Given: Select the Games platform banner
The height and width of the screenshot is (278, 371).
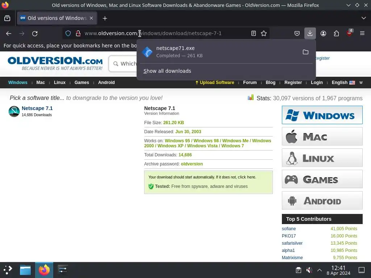Looking at the screenshot, I should point(322,179).
